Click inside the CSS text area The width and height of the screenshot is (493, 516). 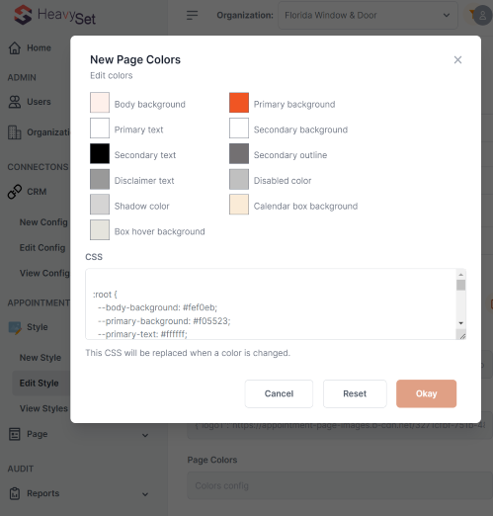point(271,303)
